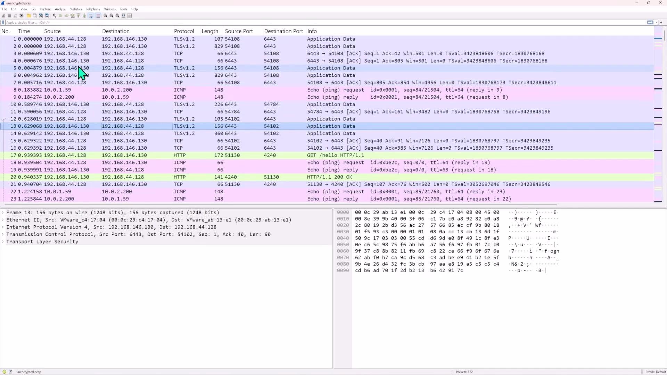The width and height of the screenshot is (667, 375).
Task: Jump to the first packet
Action: tap(79, 16)
